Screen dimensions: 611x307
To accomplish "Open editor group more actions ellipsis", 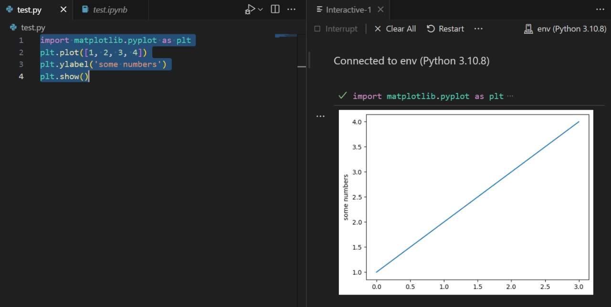I will coord(292,9).
